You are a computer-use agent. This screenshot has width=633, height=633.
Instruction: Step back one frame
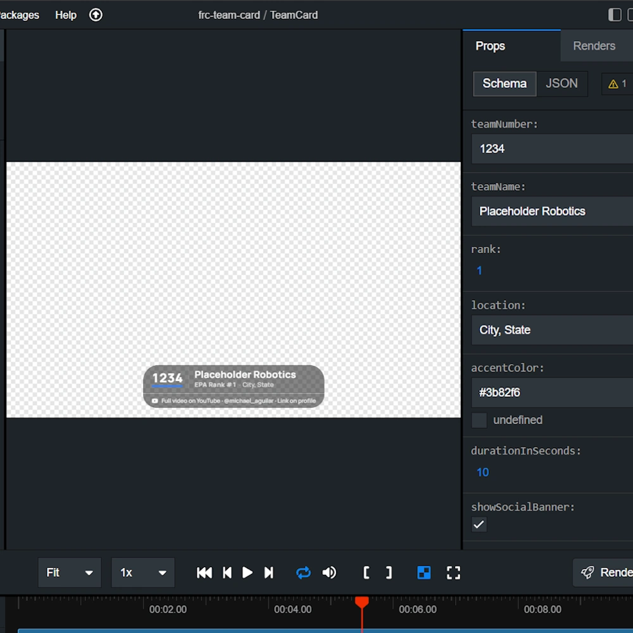click(x=227, y=572)
